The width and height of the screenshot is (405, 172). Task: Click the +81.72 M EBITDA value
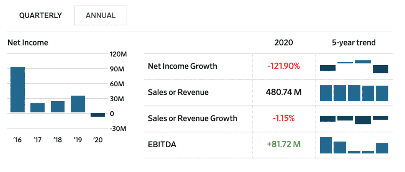click(284, 144)
